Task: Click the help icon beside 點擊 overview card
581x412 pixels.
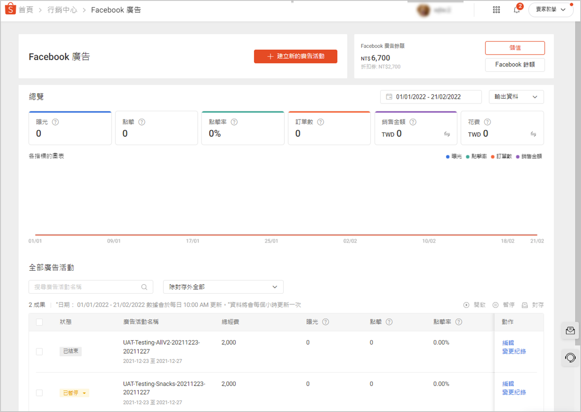Action: click(x=142, y=122)
